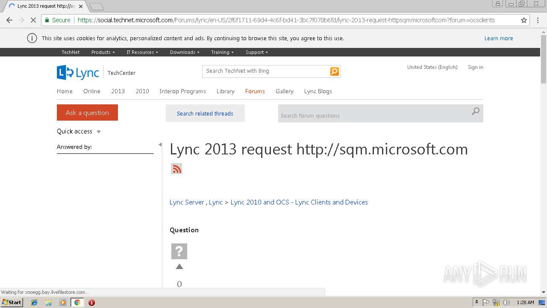Click the Ask a question button

click(x=87, y=113)
